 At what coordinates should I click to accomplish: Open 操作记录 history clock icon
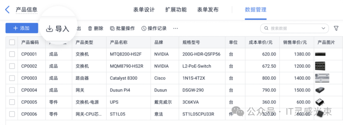[144, 28]
